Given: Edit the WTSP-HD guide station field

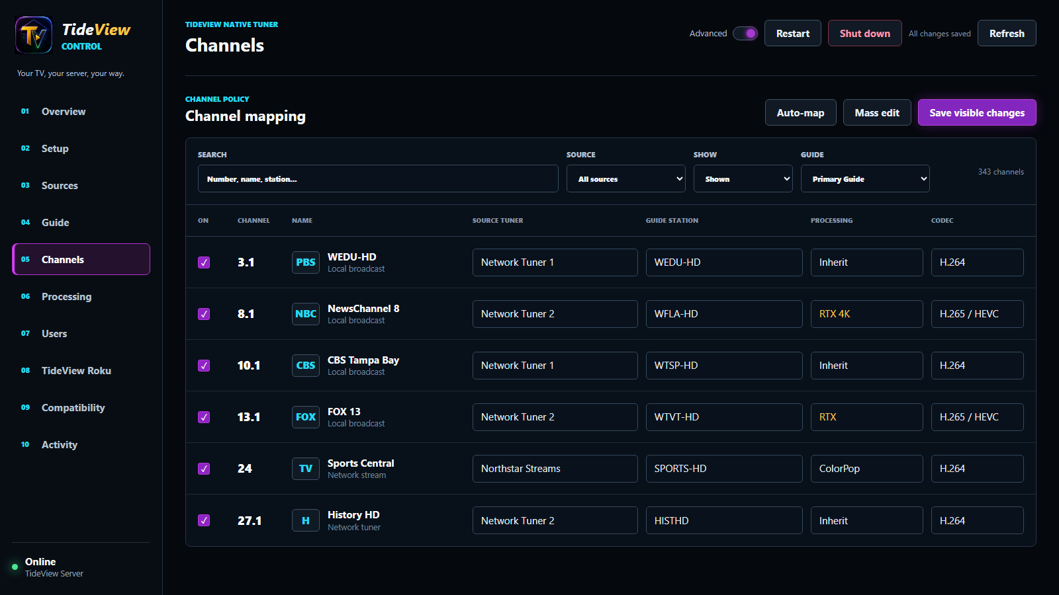Looking at the screenshot, I should pos(724,366).
